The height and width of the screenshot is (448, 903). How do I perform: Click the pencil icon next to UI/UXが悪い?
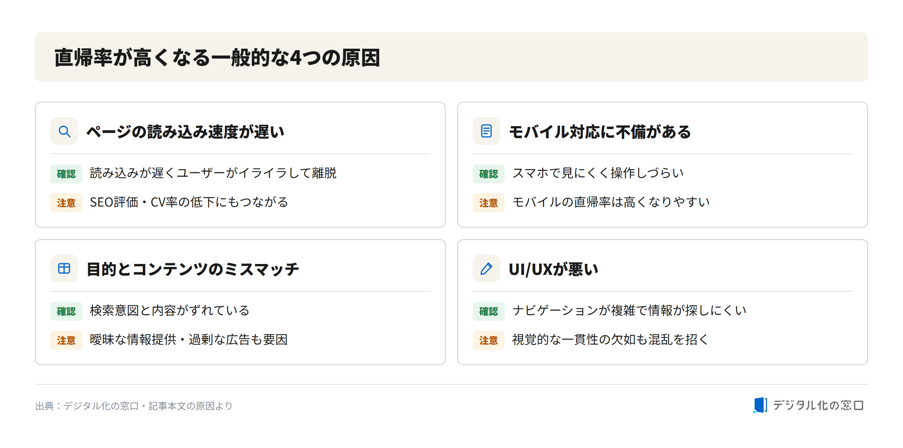click(486, 268)
